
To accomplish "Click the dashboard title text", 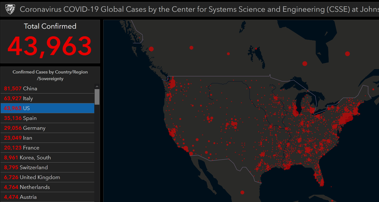I will click(199, 9).
